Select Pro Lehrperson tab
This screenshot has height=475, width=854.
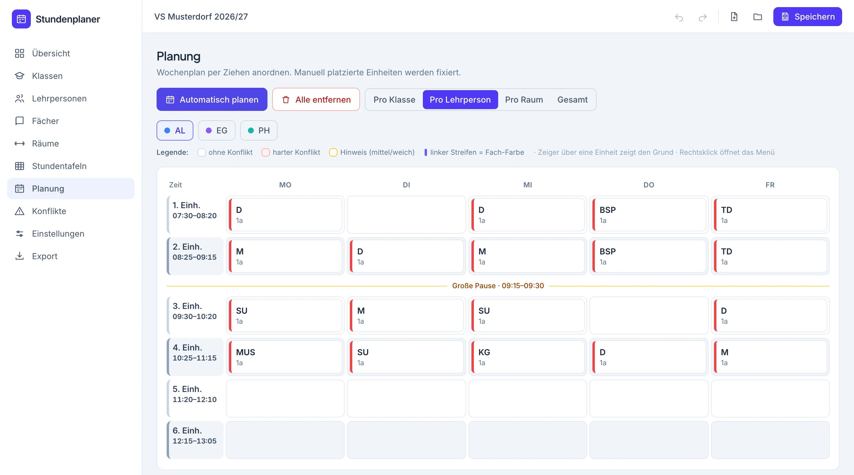[460, 100]
